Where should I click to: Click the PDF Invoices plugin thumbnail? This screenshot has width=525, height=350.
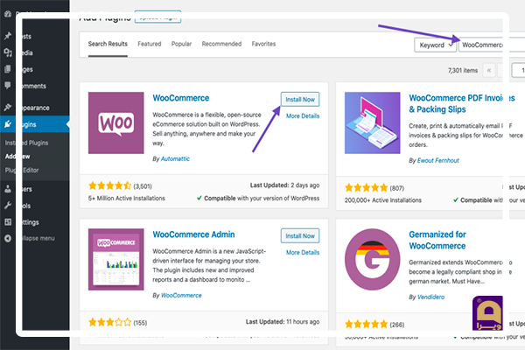[x=373, y=122]
